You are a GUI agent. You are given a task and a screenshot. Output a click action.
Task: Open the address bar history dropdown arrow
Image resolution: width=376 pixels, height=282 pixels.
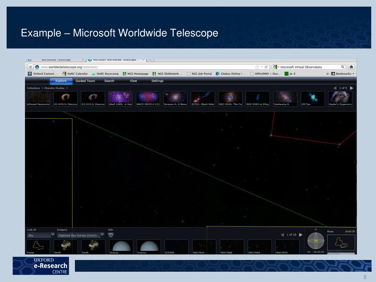point(262,67)
